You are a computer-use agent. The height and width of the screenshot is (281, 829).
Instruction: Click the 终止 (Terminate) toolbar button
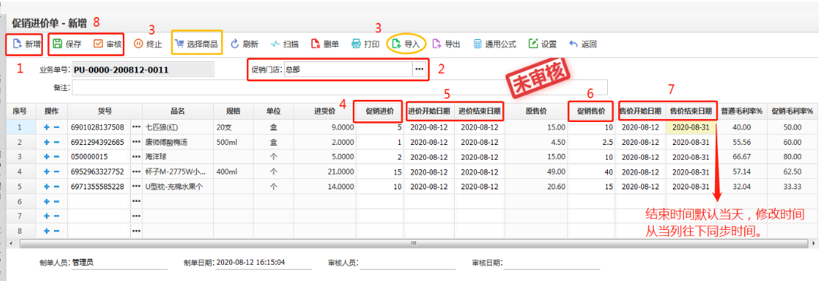[147, 44]
